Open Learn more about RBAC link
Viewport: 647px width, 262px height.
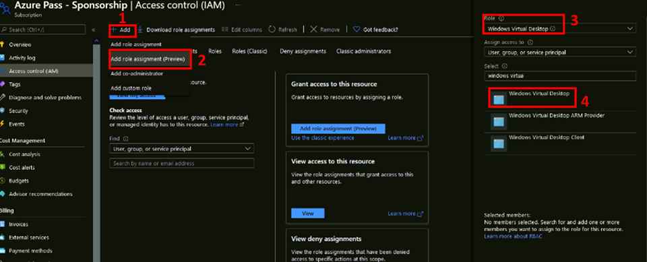[x=514, y=236]
